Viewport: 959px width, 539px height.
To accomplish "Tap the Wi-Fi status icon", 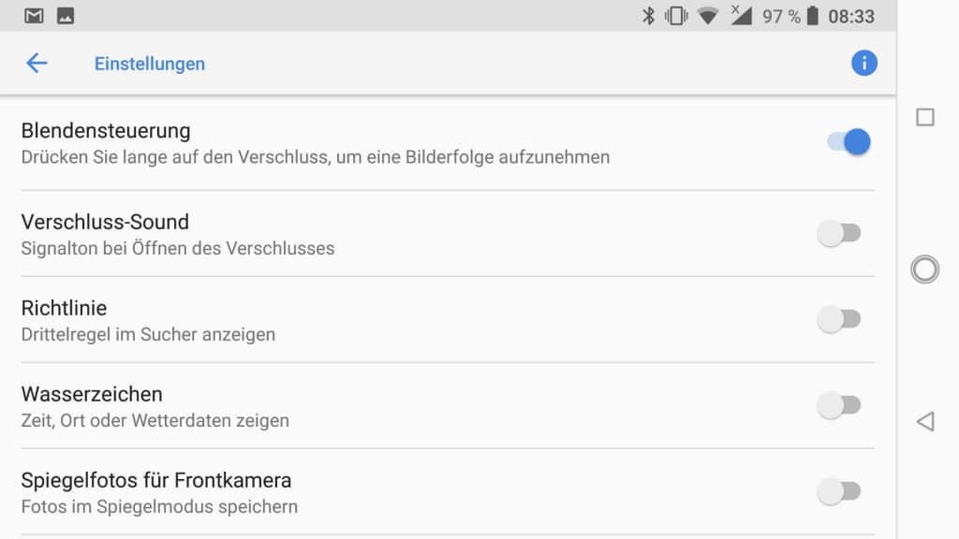I will click(708, 16).
